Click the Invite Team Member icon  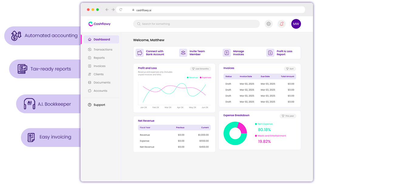[183, 53]
